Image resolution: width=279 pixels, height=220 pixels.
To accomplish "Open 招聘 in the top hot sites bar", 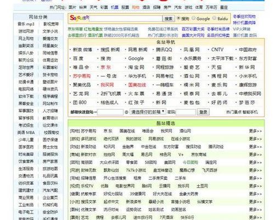I will [157, 7].
